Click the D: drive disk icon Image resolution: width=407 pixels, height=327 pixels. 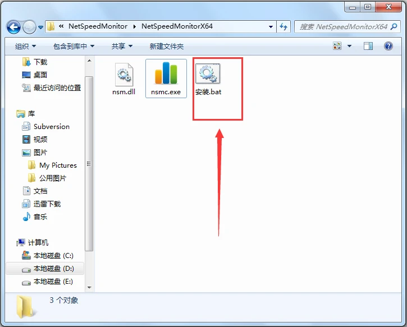point(26,270)
